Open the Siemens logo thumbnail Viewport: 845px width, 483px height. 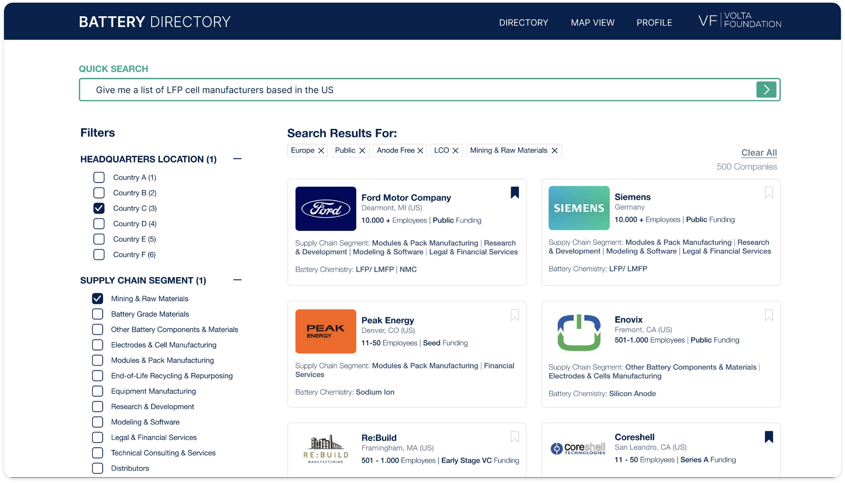click(579, 208)
